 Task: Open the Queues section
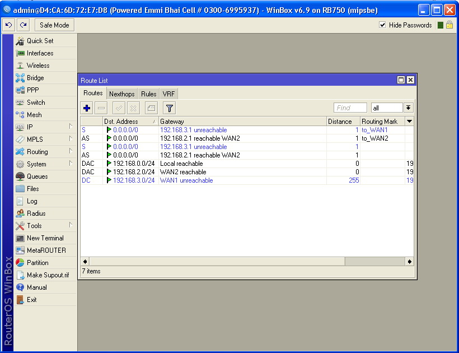[45, 176]
